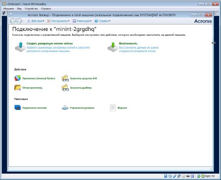Minimize the Acronis Backup window

coord(194,15)
